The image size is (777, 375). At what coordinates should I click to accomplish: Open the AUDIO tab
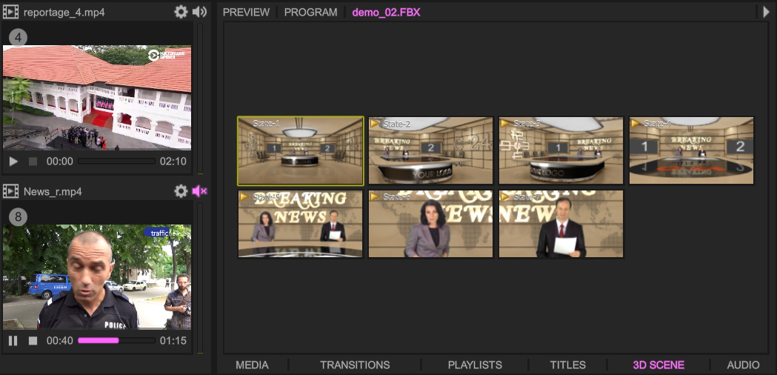(x=744, y=365)
